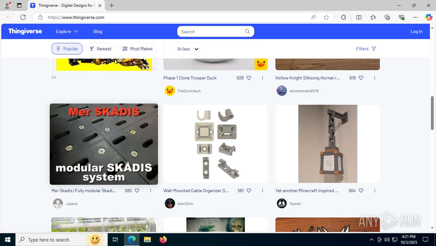This screenshot has height=246, width=436.
Task: Click the search magnifier icon
Action: click(x=247, y=31)
